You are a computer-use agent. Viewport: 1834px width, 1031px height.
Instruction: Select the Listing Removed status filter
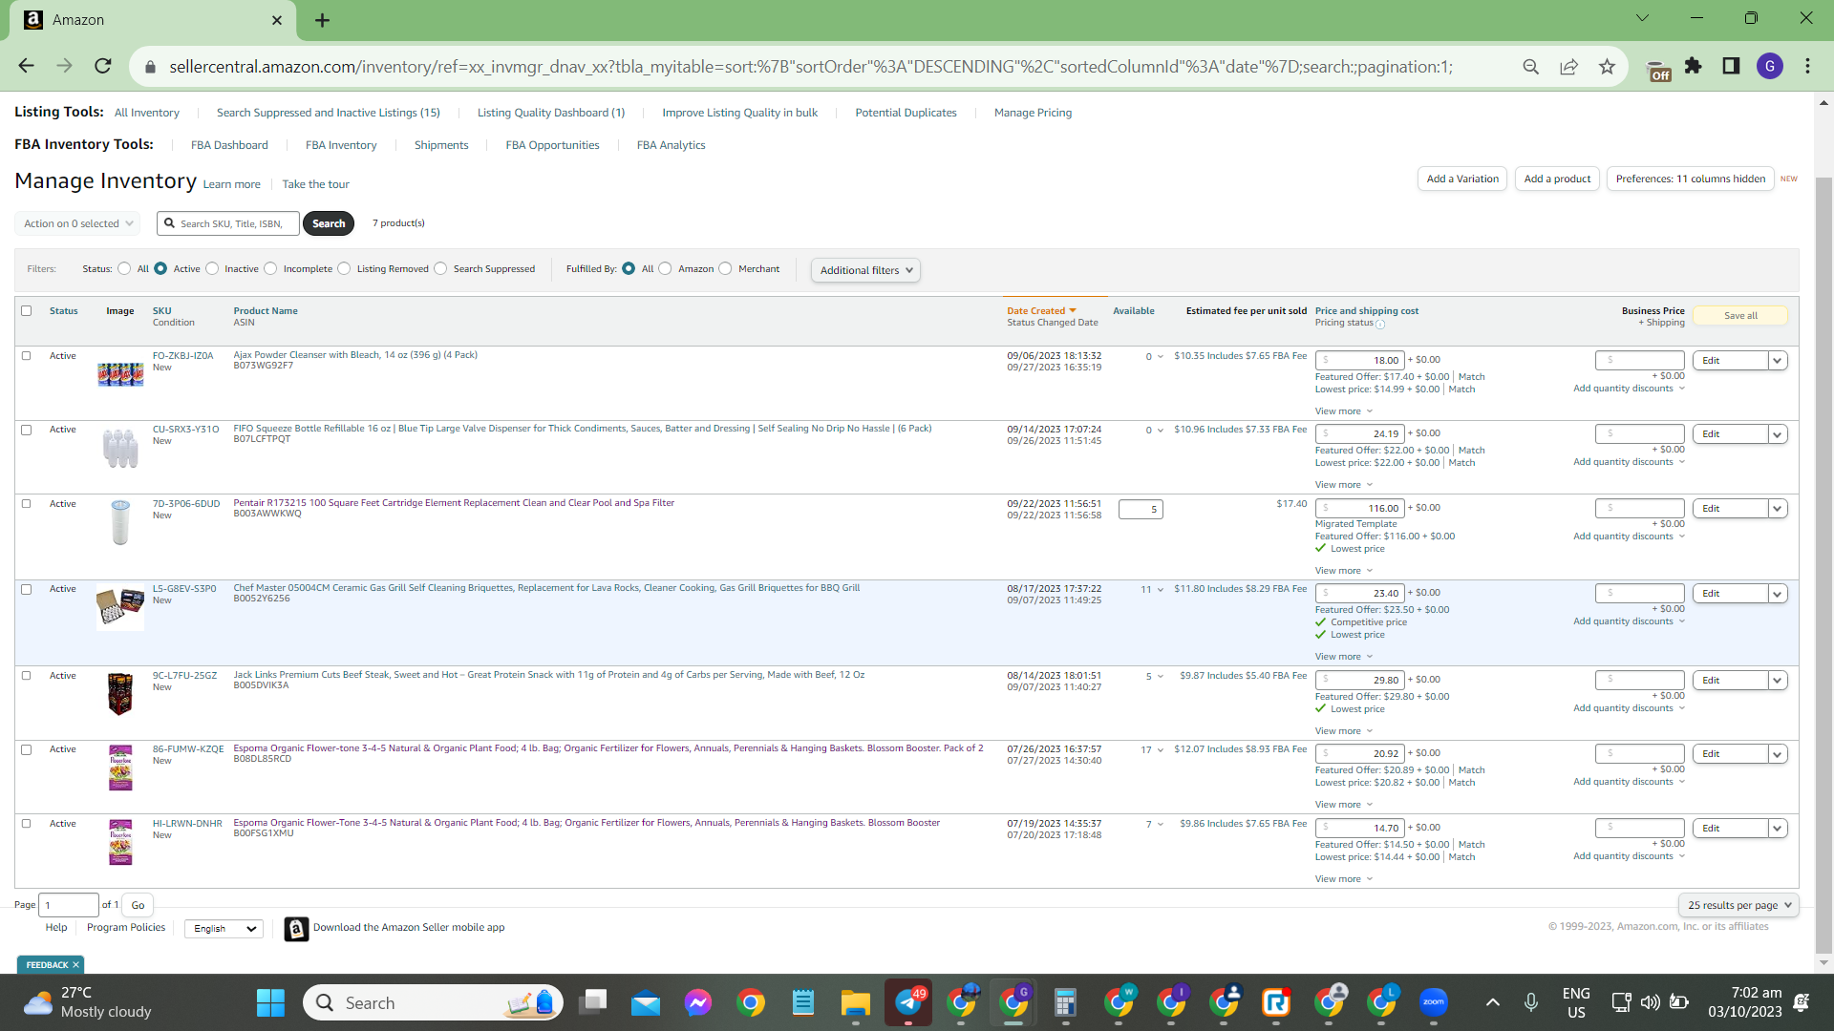pyautogui.click(x=344, y=269)
